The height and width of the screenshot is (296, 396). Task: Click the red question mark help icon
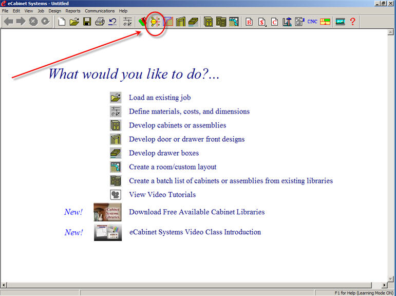tap(353, 22)
